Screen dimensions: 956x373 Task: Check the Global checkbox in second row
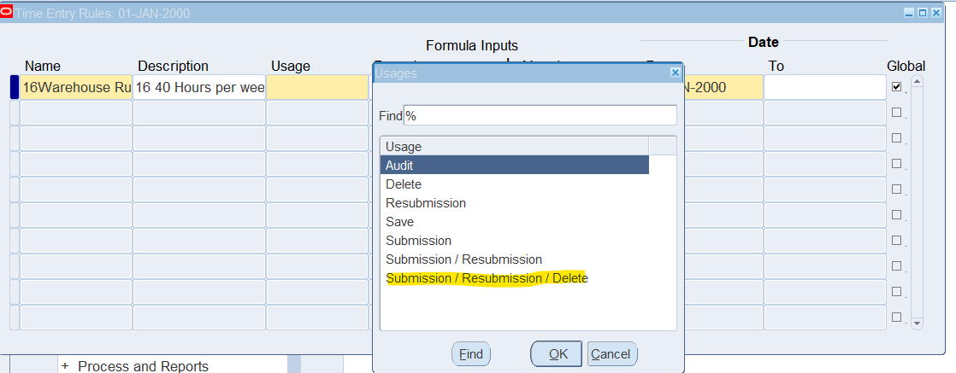click(896, 113)
